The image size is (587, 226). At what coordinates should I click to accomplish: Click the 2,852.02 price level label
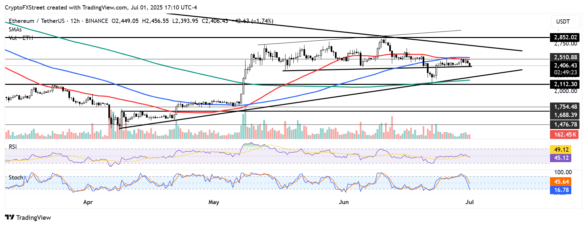coord(565,37)
